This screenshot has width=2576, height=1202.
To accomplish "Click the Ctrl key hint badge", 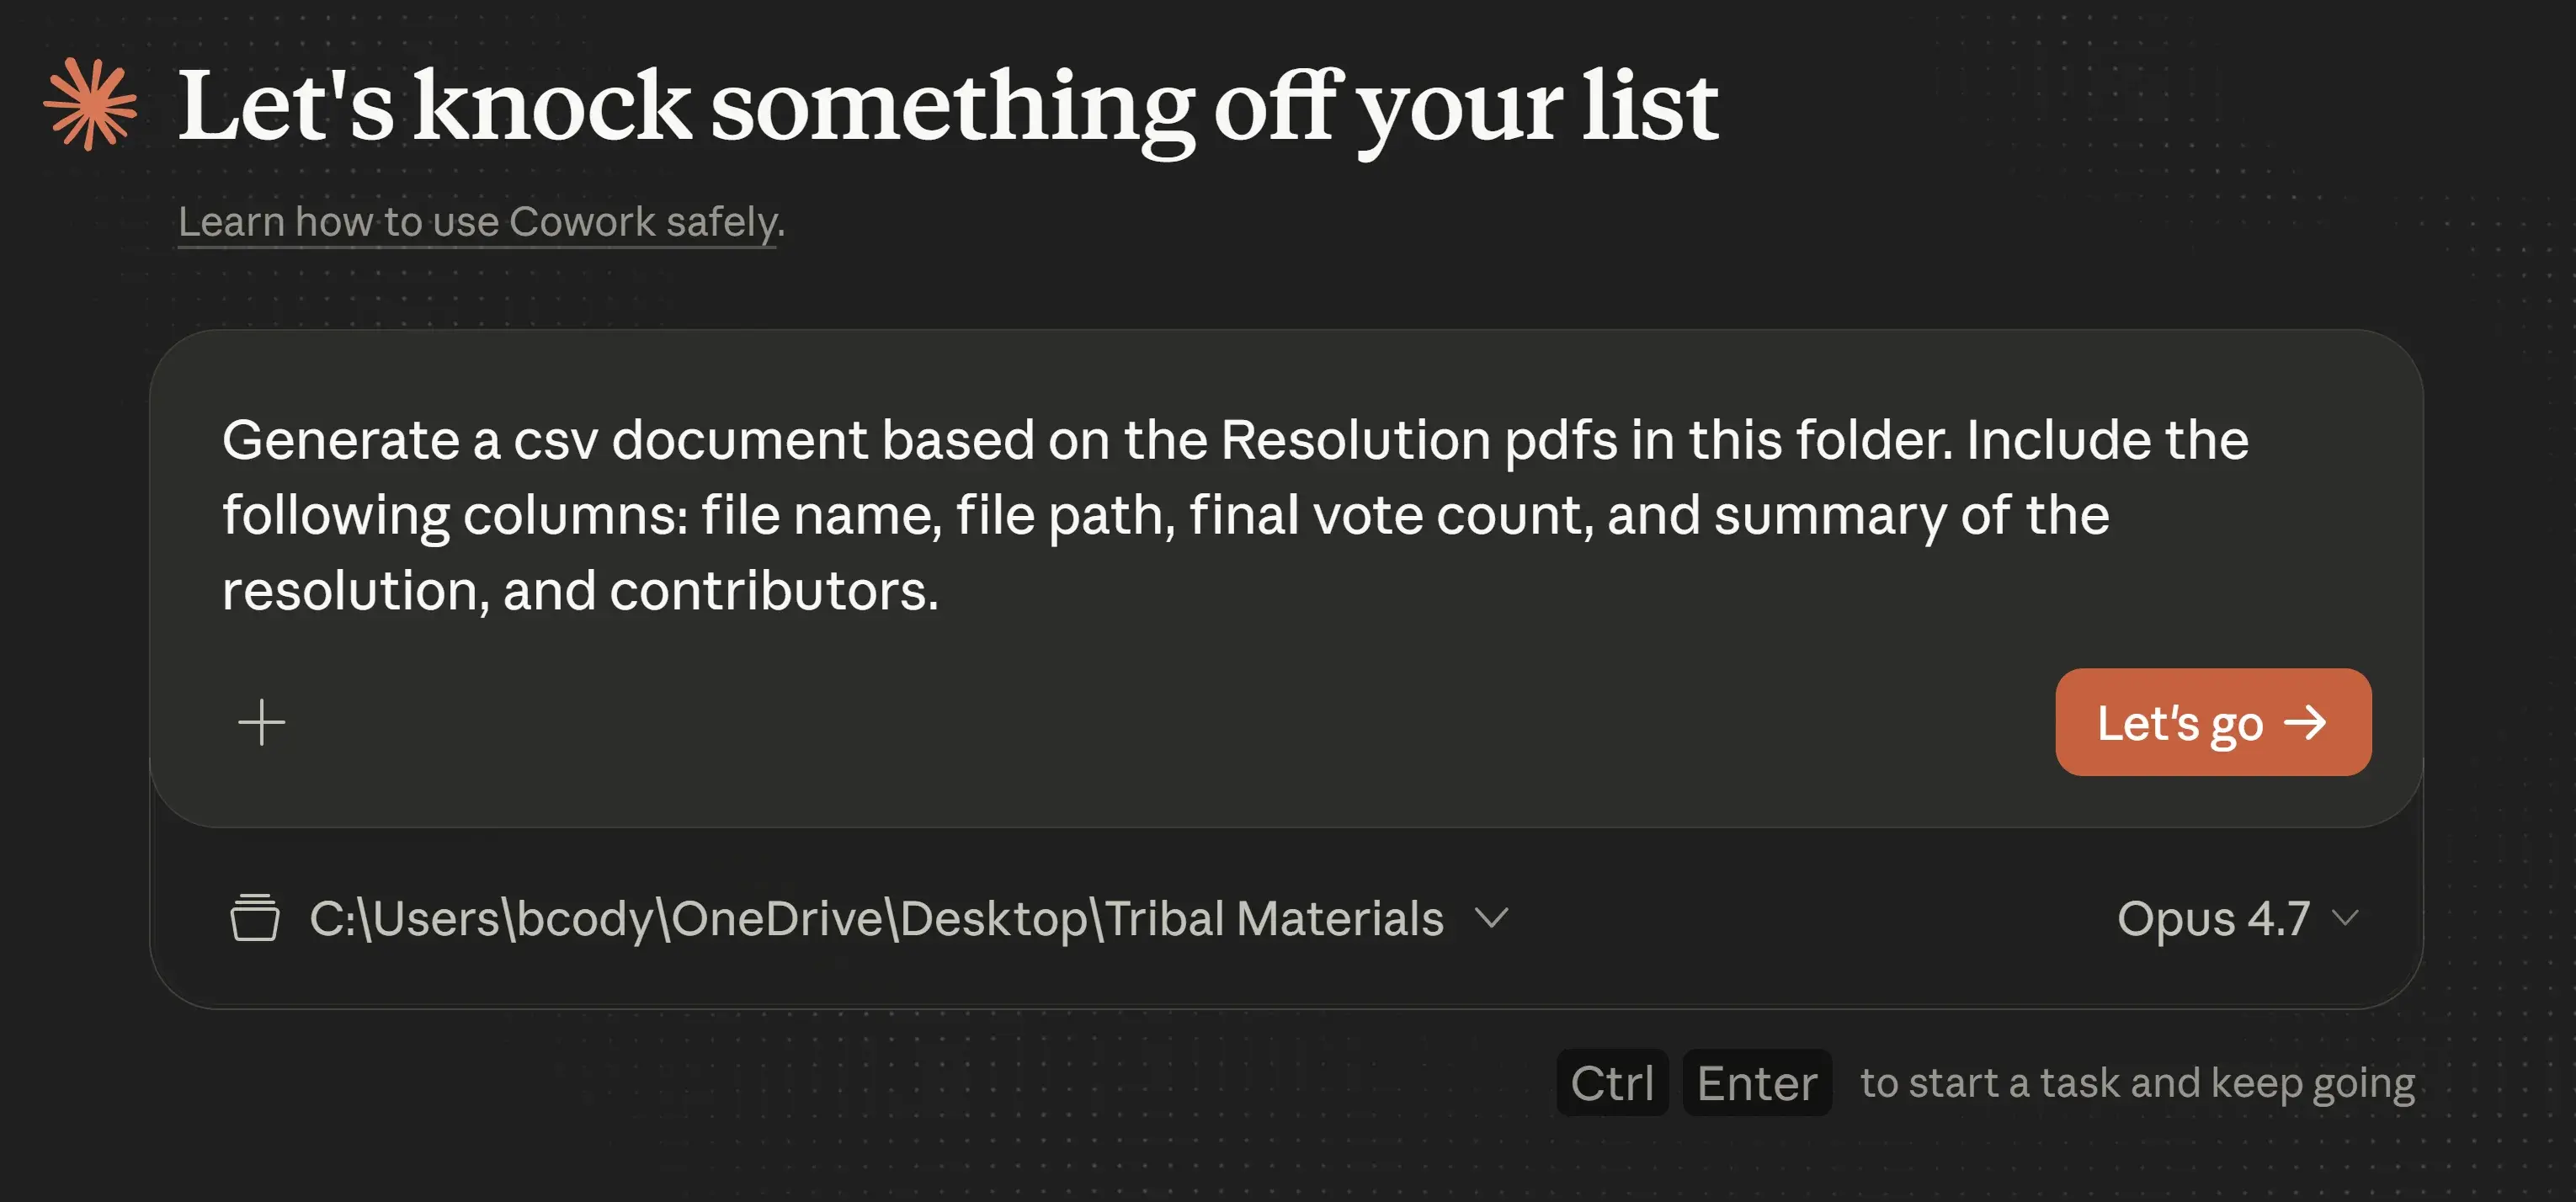I will 1612,1082.
